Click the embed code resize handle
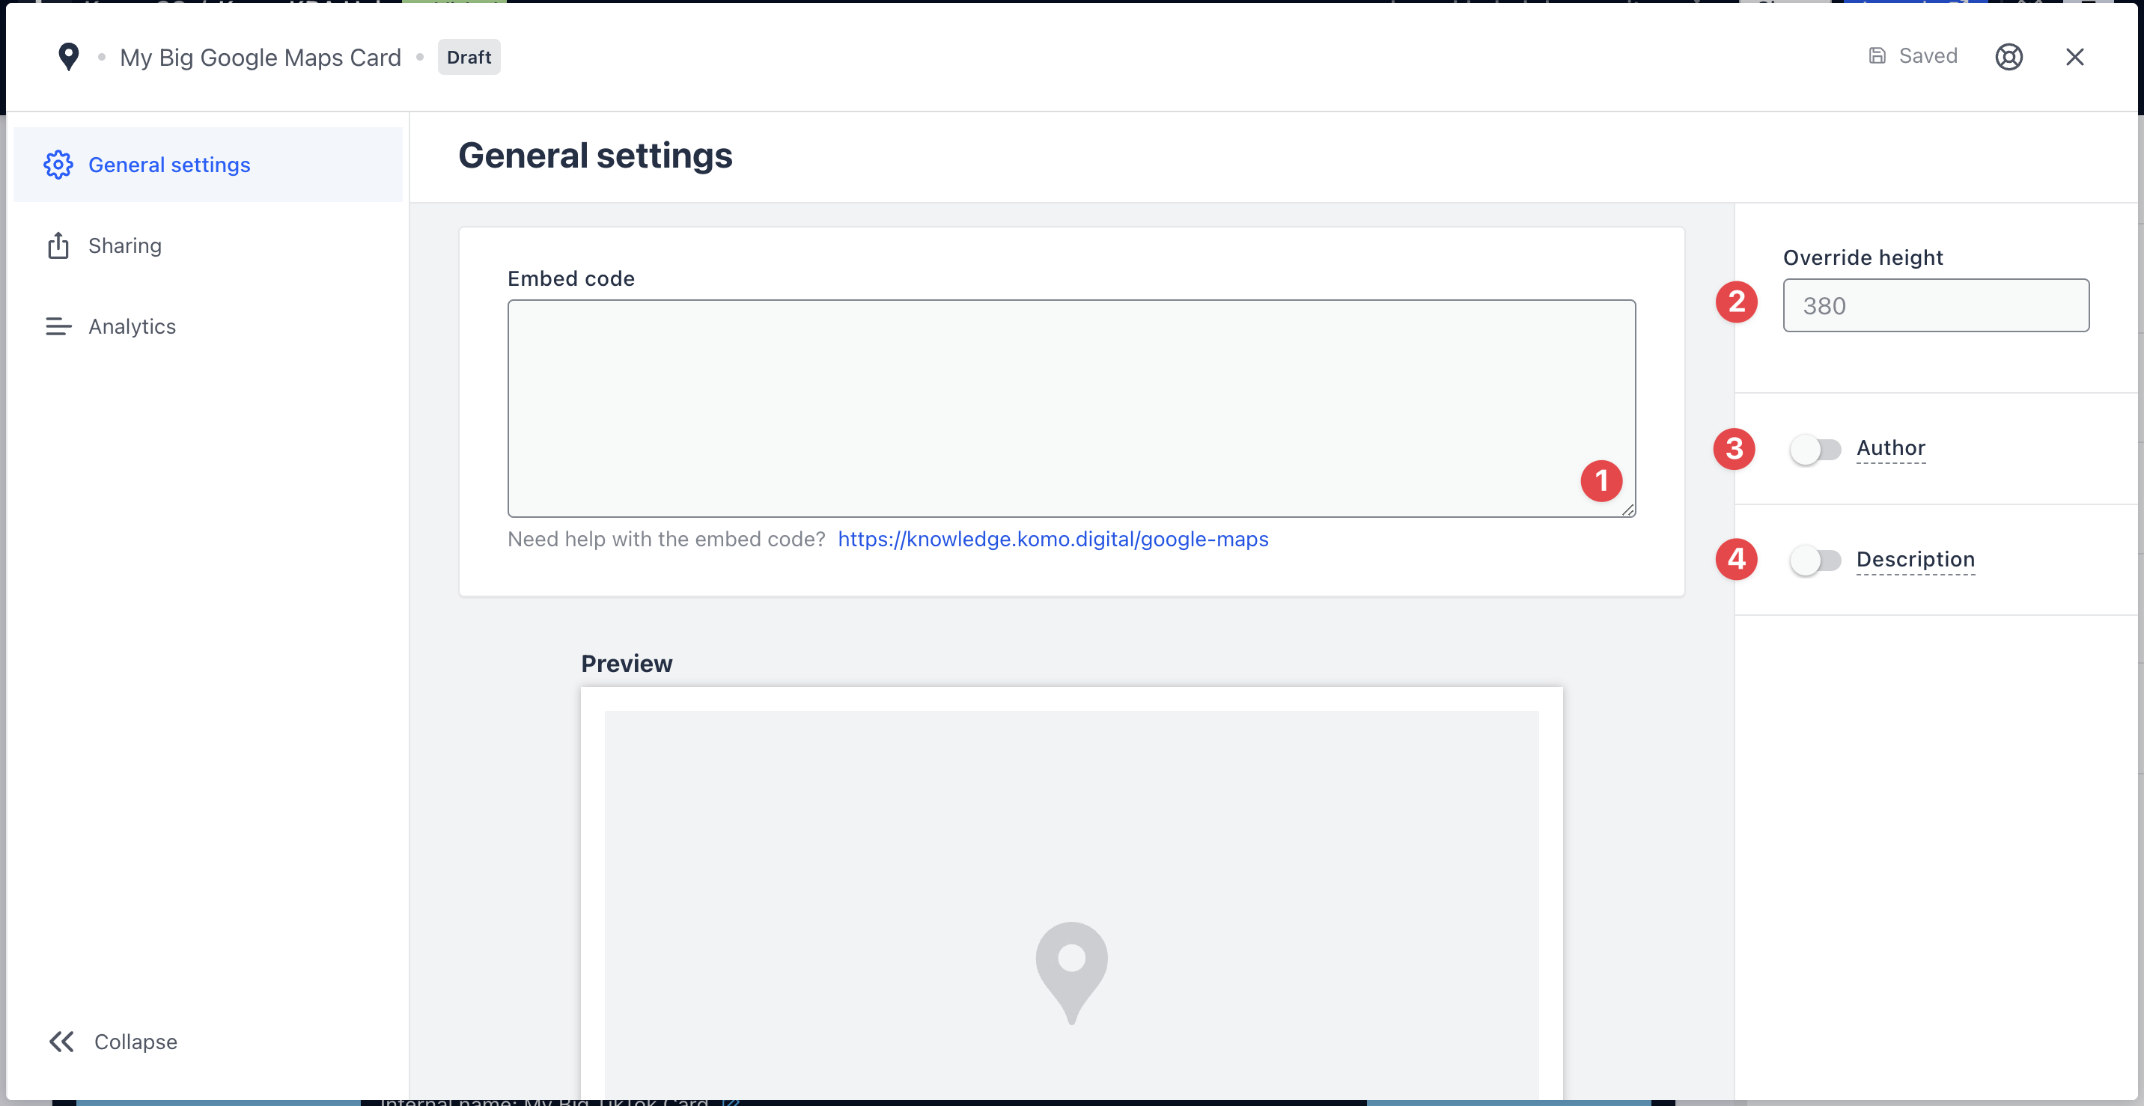This screenshot has height=1106, width=2144. click(x=1627, y=510)
